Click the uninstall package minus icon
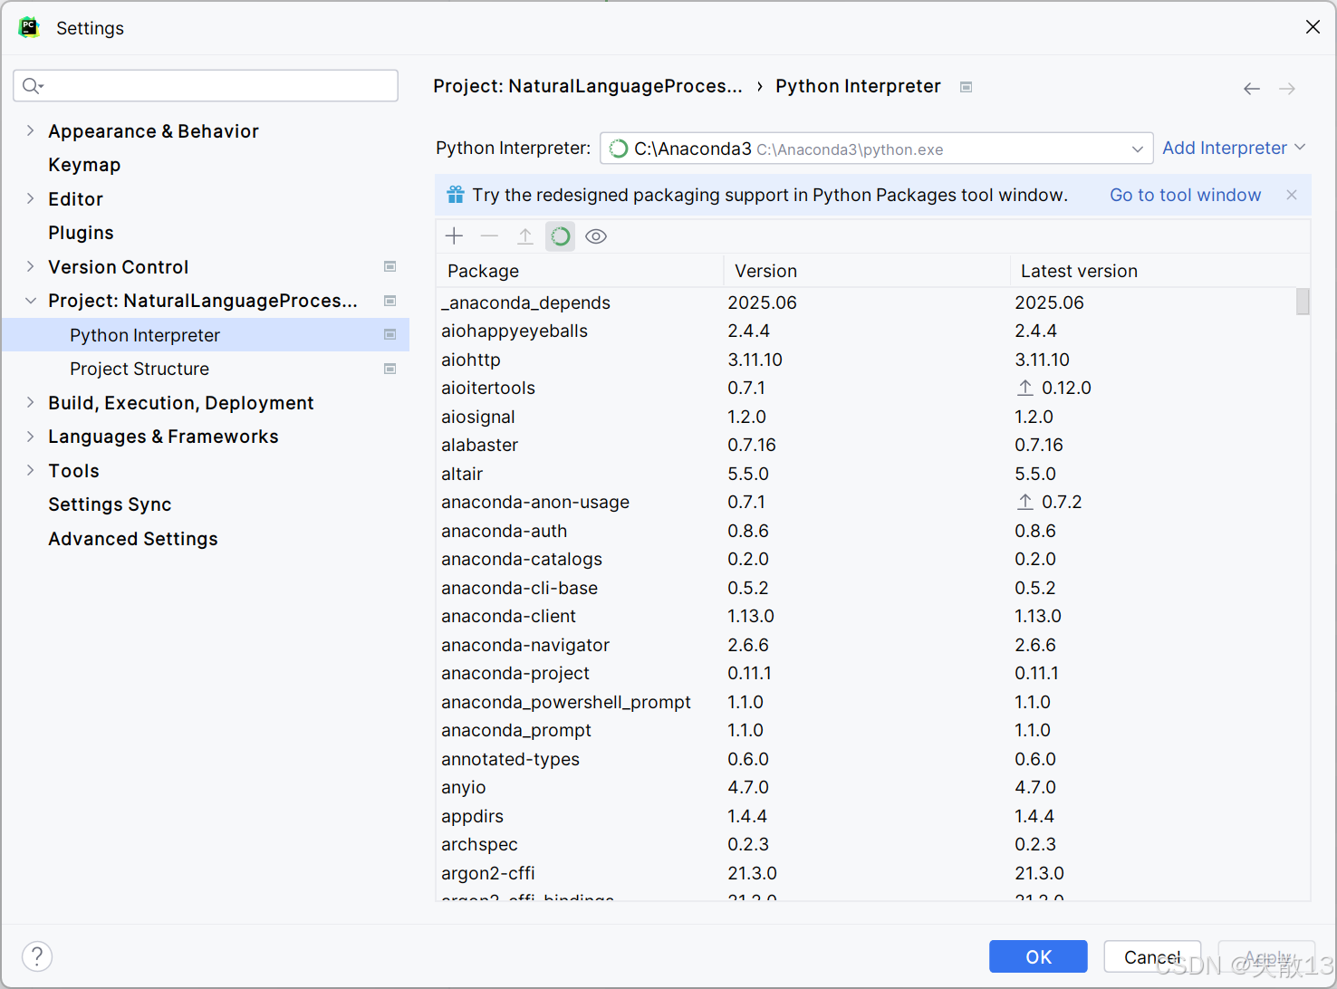Viewport: 1337px width, 989px height. click(x=489, y=236)
